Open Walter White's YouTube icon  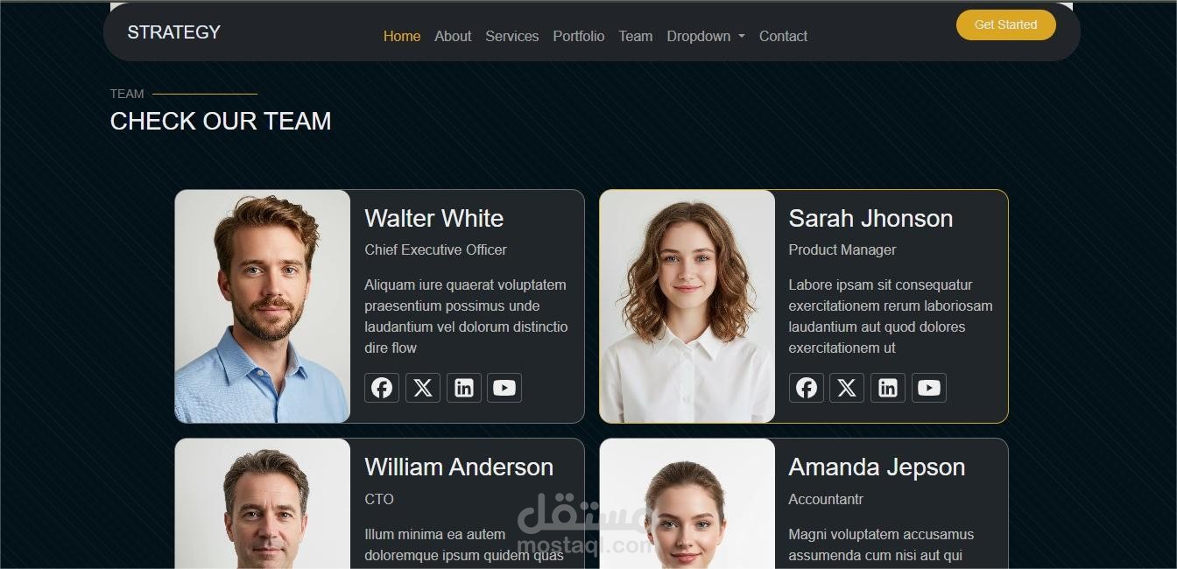(504, 388)
